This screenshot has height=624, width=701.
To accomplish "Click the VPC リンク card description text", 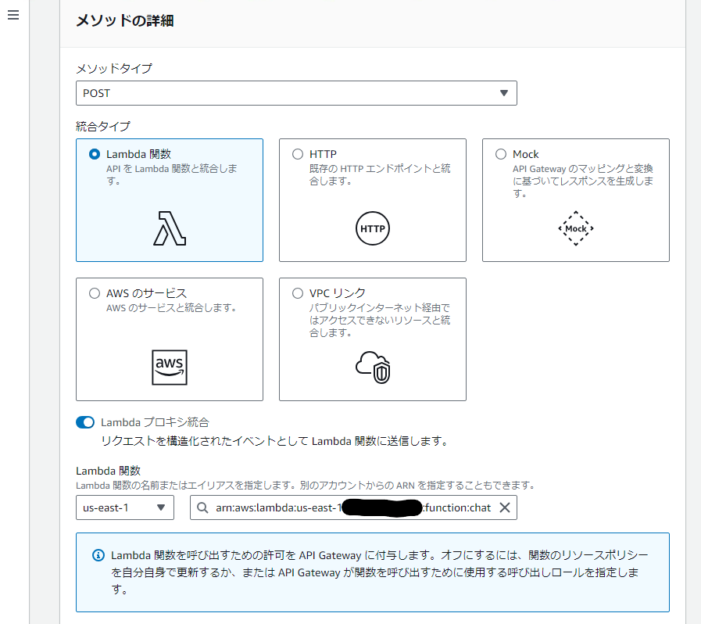I will pyautogui.click(x=380, y=320).
